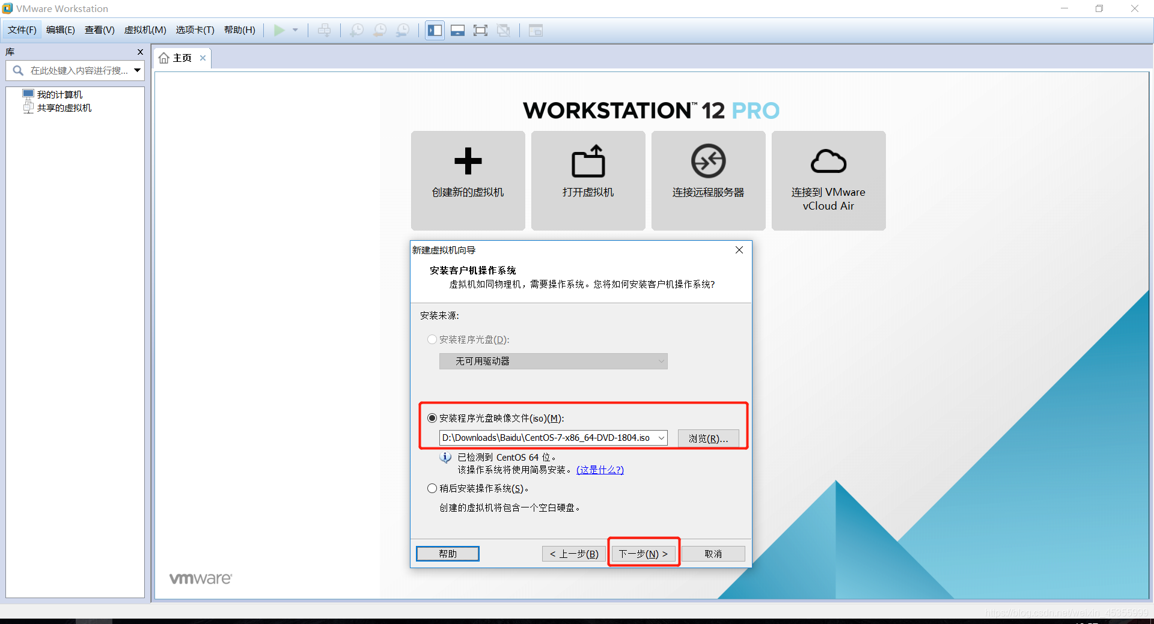Click the take snapshot clock icon
Image resolution: width=1154 pixels, height=624 pixels.
(x=357, y=30)
